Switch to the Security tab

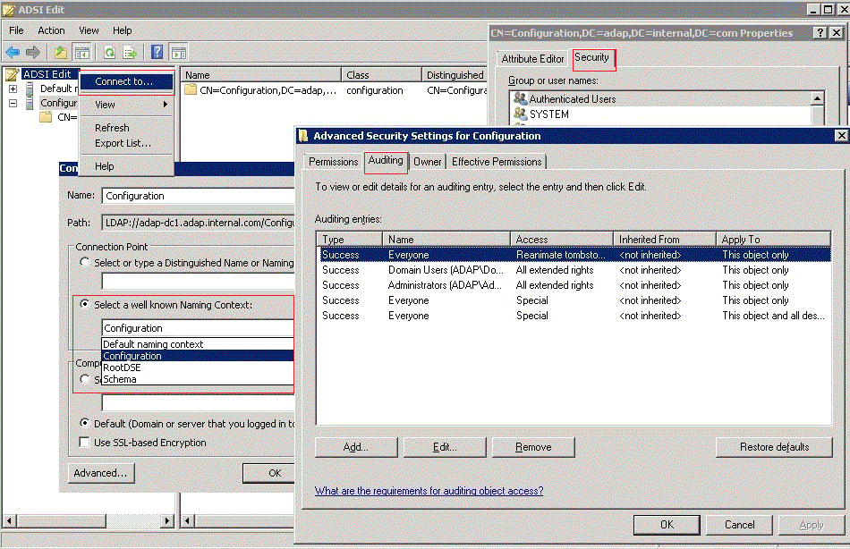point(592,57)
